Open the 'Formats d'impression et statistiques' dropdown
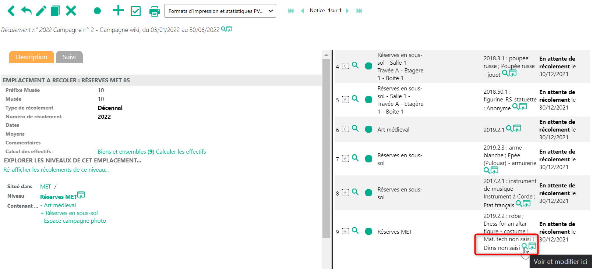 coord(220,11)
